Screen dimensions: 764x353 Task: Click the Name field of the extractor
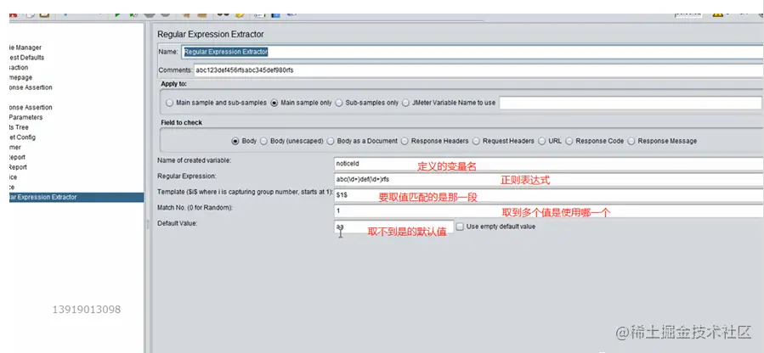(x=473, y=52)
